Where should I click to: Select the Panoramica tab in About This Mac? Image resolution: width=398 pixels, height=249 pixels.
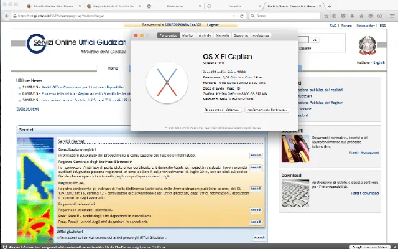(x=169, y=35)
